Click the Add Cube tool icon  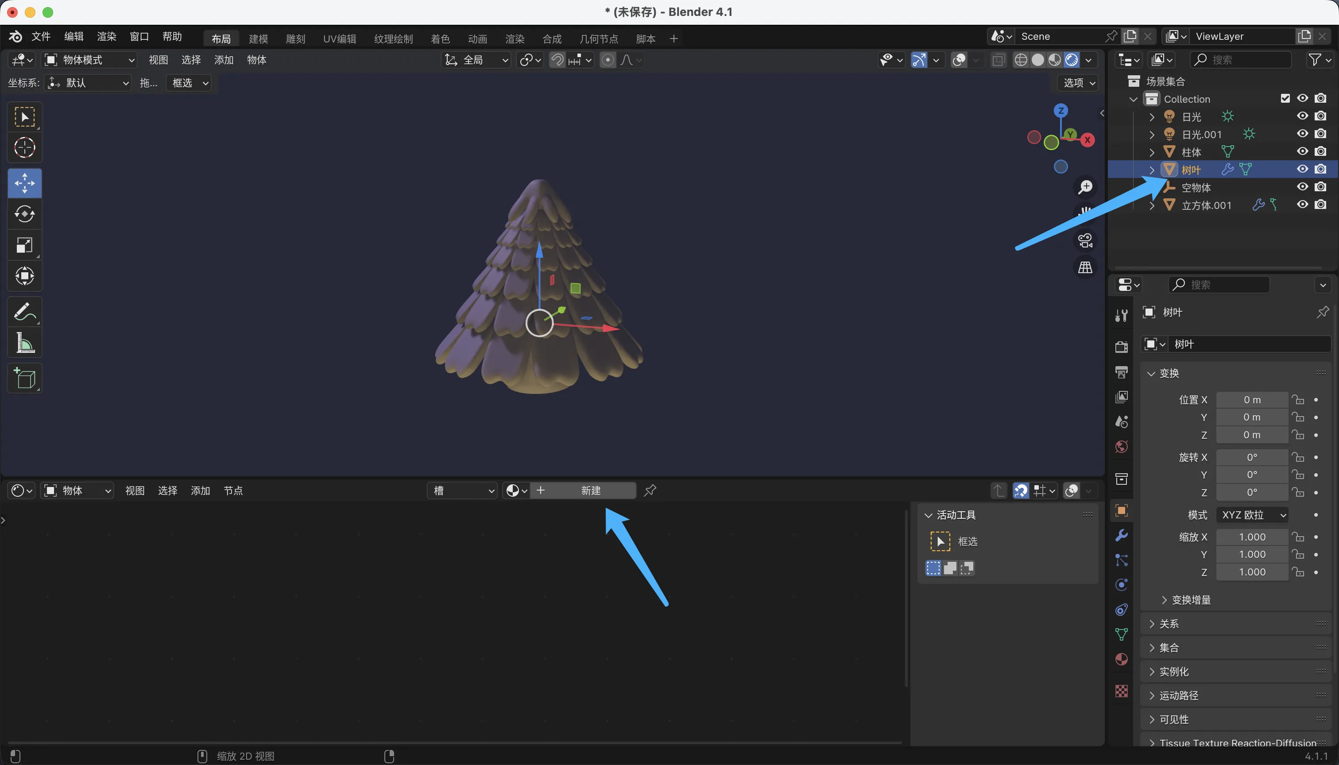pyautogui.click(x=25, y=378)
